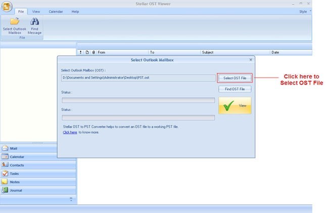Maximize the Stellar OST Viewer window
Image resolution: width=326 pixels, height=213 pixels.
(x=301, y=4)
